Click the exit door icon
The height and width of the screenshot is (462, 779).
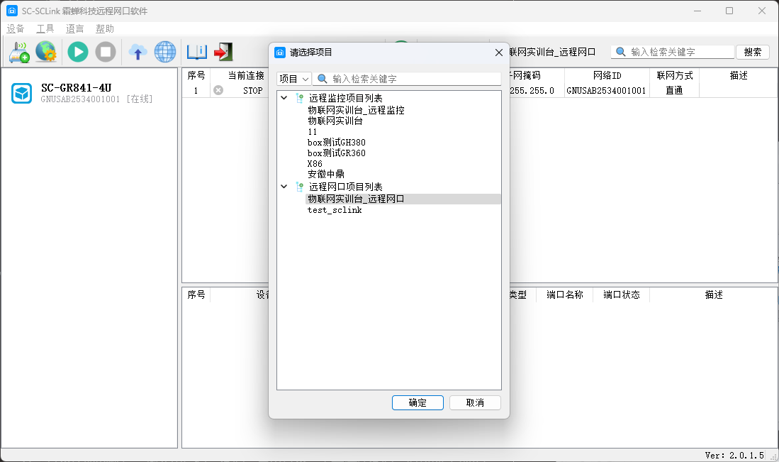[223, 52]
